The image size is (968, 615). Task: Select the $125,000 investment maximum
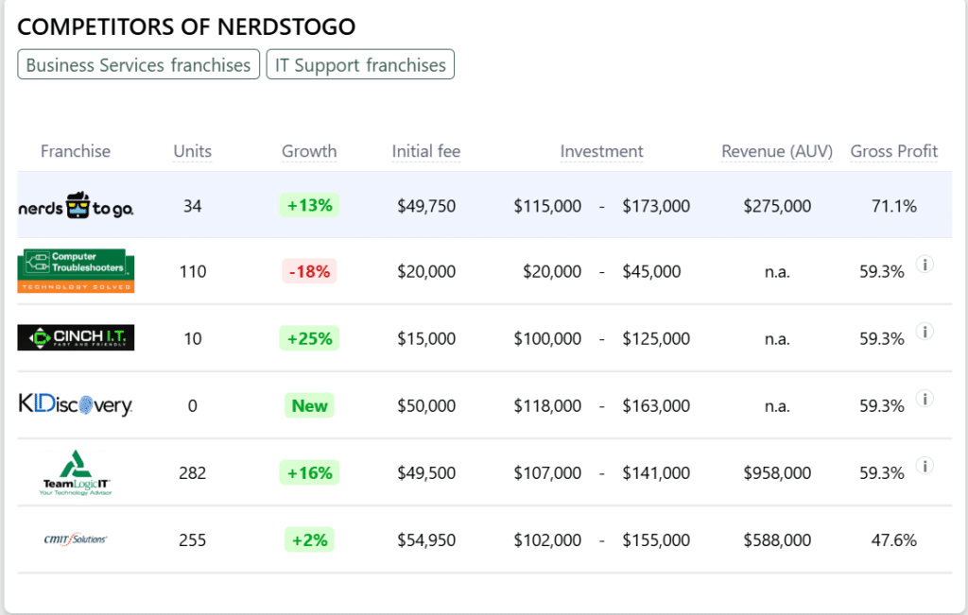[656, 338]
